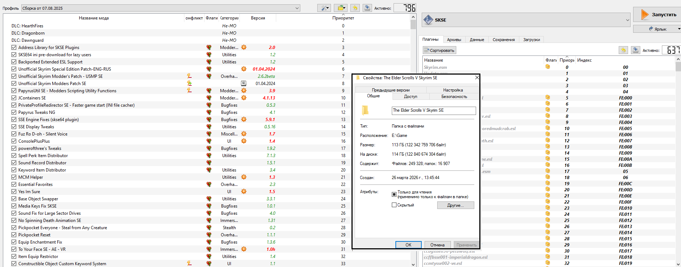
Task: Restore plugin list backup beside Сортировать row
Action: 623,50
